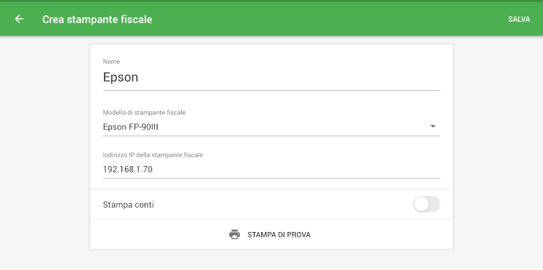The height and width of the screenshot is (270, 543).
Task: Click the printer icon beside Stampa di prova
Action: click(x=234, y=234)
